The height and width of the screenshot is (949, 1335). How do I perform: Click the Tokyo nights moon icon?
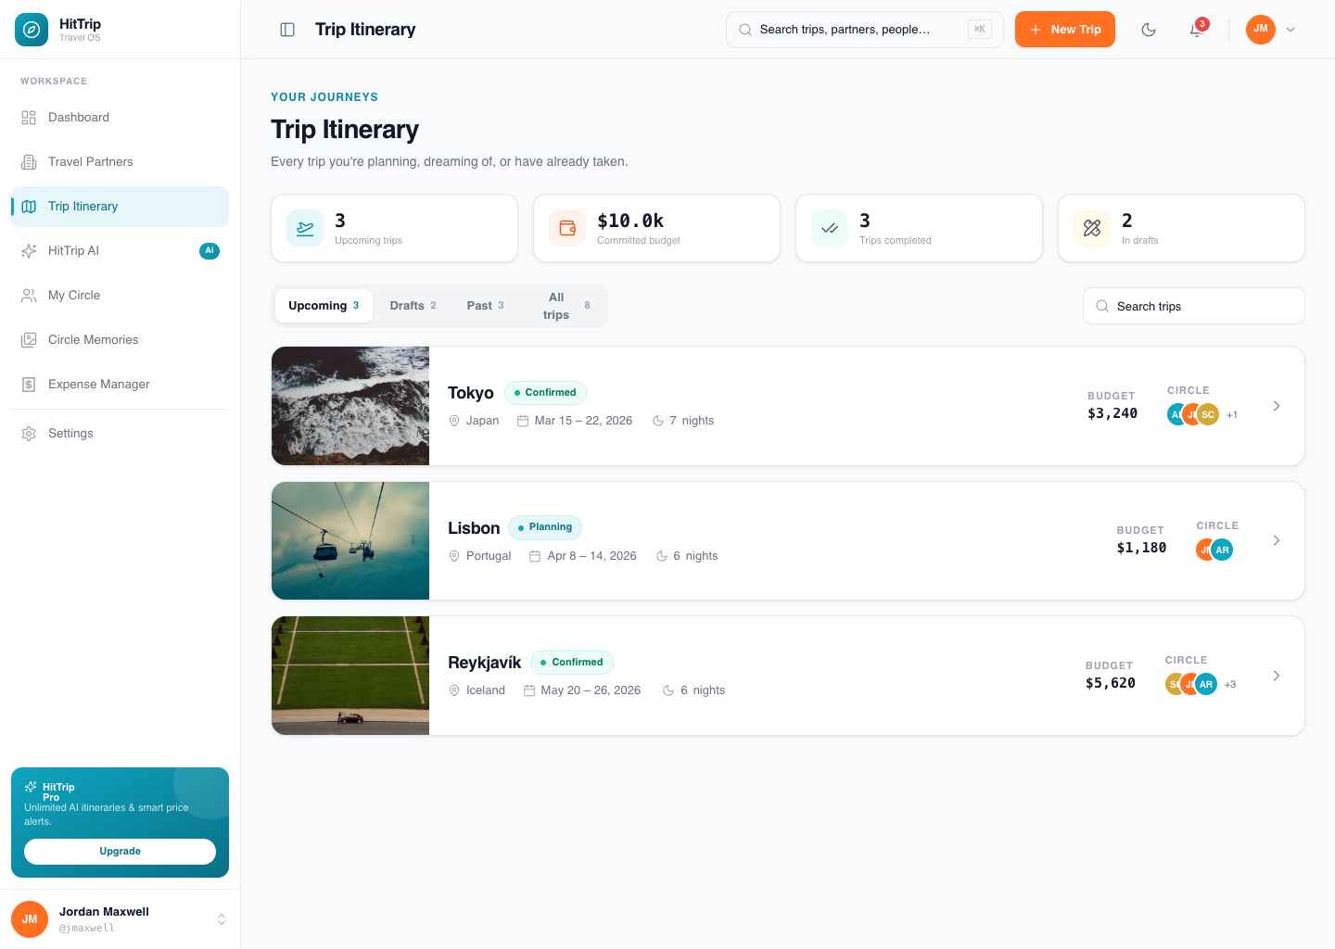657,421
